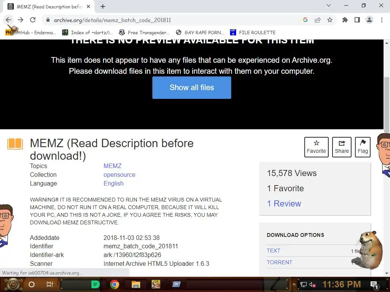Open the MEMZ topic link

click(112, 166)
